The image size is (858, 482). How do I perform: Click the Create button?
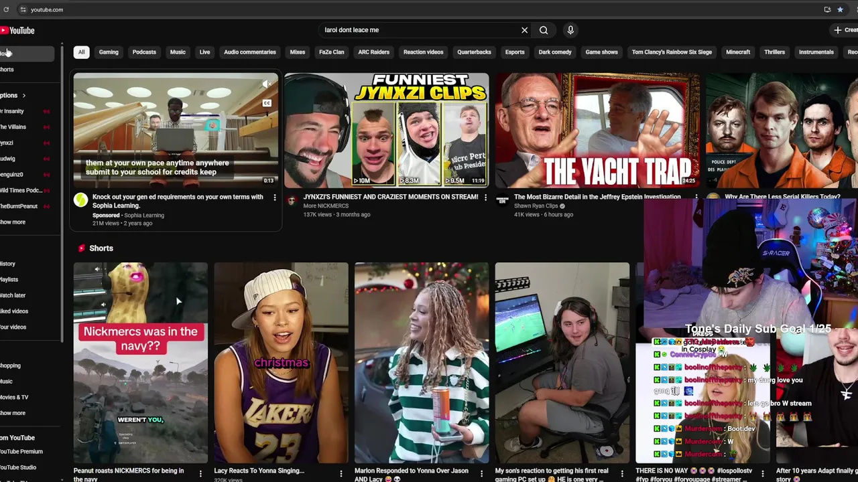845,30
